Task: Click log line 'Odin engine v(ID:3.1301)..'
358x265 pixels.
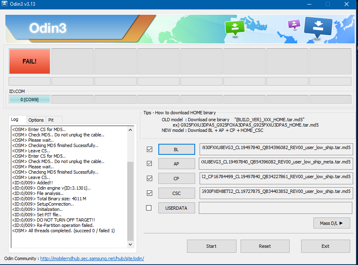Action: coord(51,188)
